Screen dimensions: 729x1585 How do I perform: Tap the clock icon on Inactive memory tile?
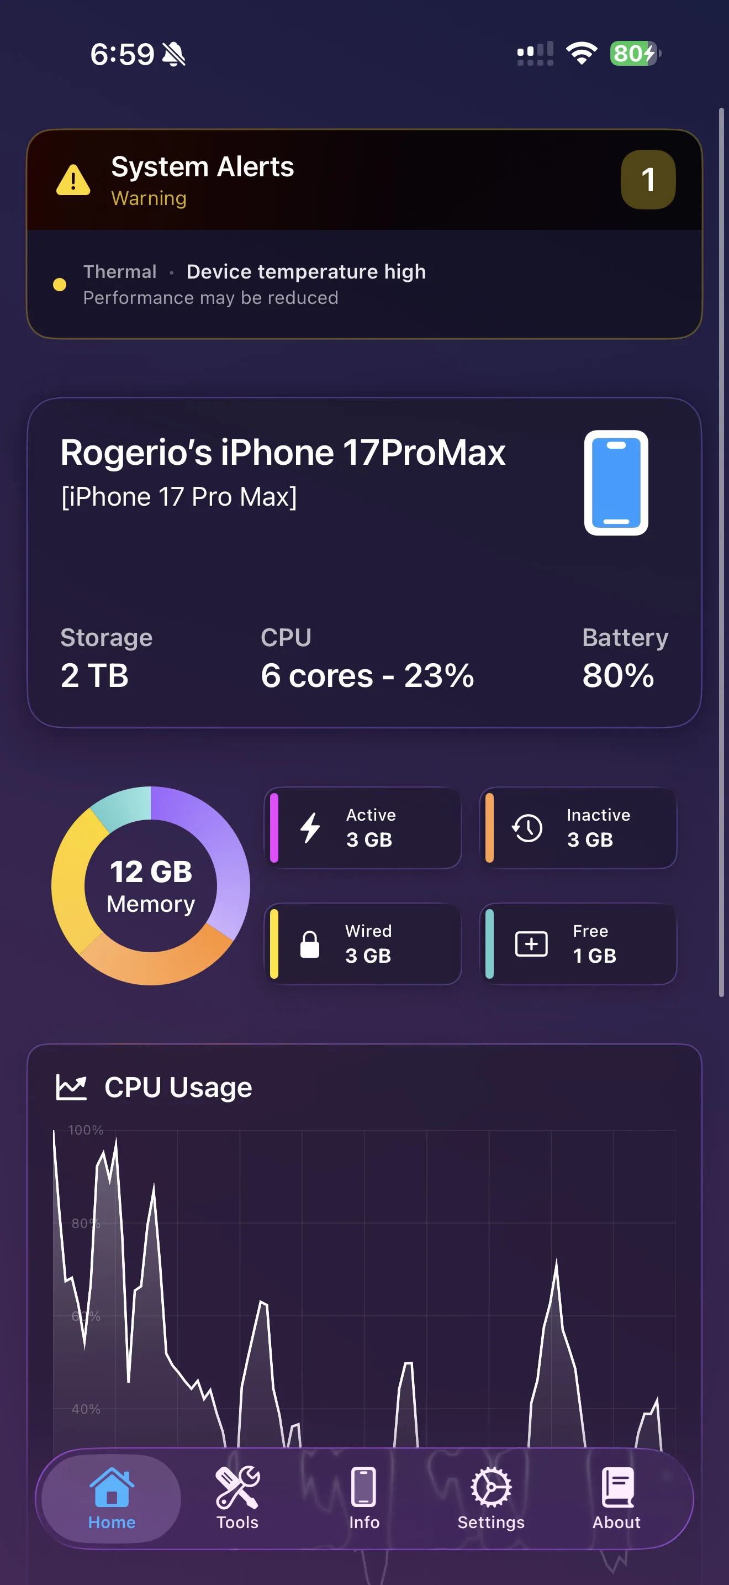(x=527, y=827)
